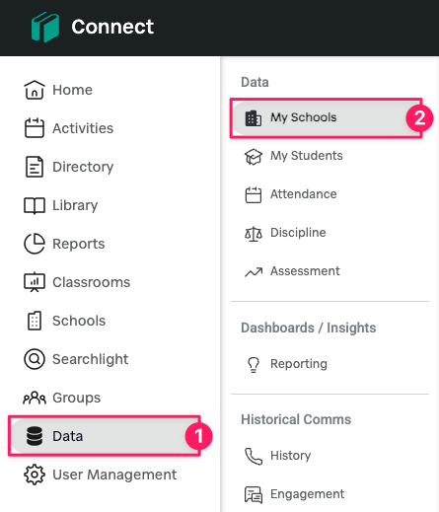Click the Discipline scales icon
The width and height of the screenshot is (439, 512).
tap(254, 233)
